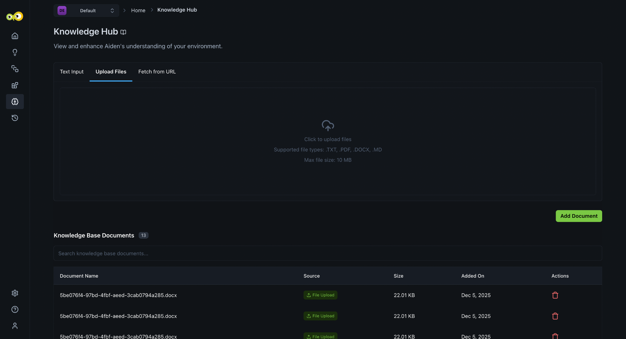Viewport: 626px width, 339px height.
Task: Open the settings gear icon
Action: (x=15, y=293)
